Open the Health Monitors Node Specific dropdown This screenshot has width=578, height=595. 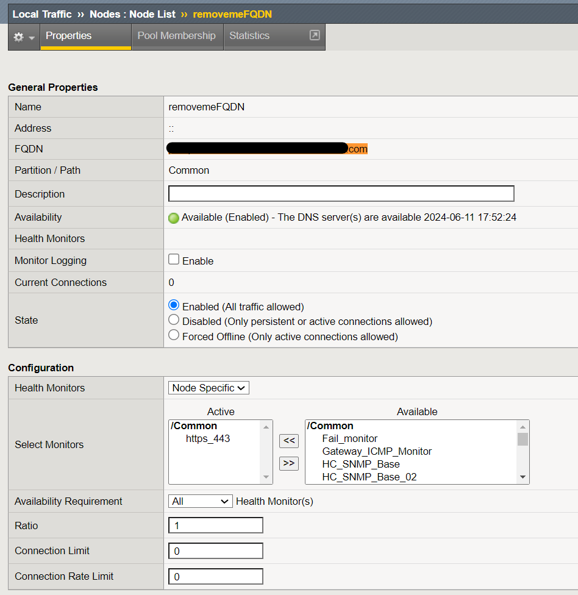pyautogui.click(x=209, y=388)
